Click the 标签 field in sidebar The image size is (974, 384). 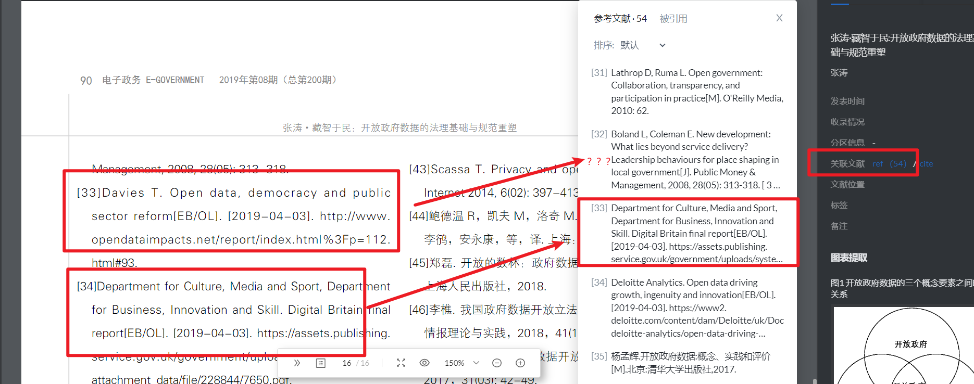coord(839,205)
